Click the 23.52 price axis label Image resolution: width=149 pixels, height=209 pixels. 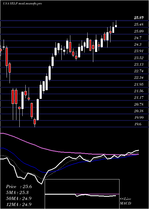(139, 58)
